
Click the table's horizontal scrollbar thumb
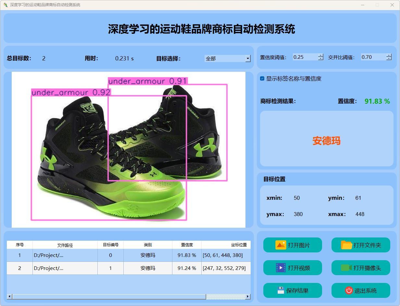[x=109, y=297]
